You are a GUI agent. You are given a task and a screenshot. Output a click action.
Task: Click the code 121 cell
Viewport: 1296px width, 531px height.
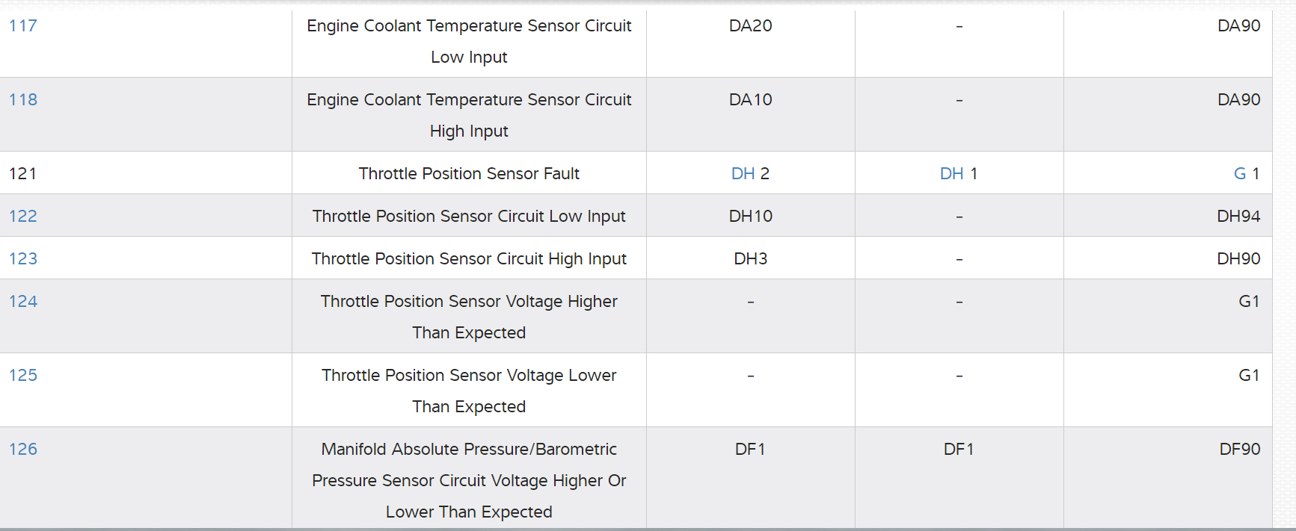(23, 174)
